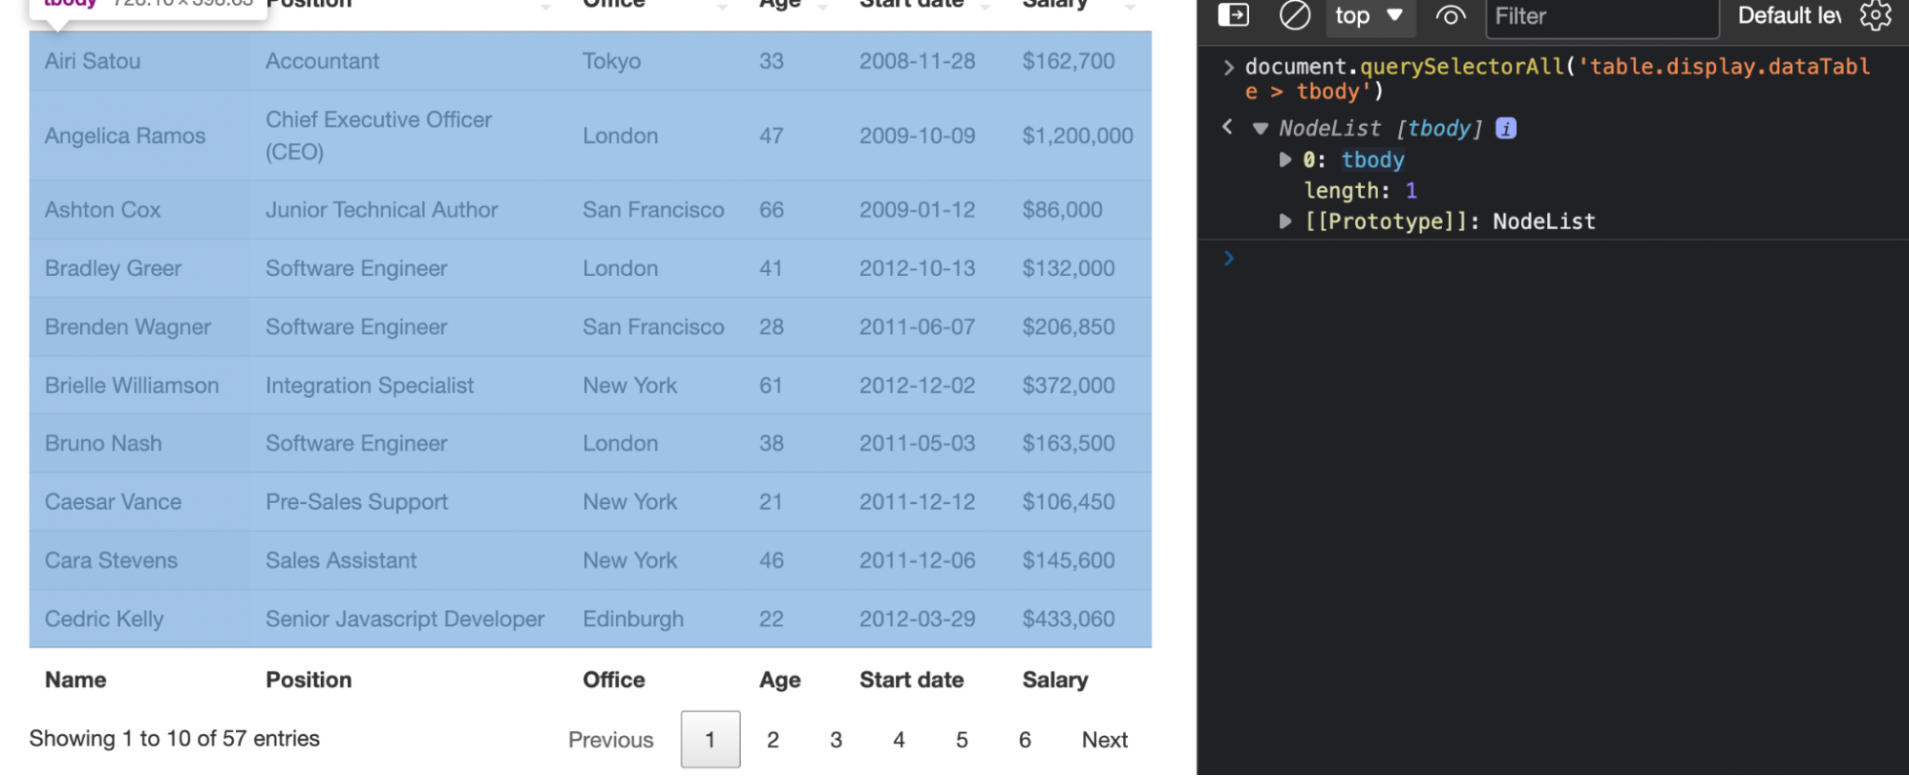1909x776 pixels.
Task: Click the footer Name column label
Action: tap(75, 680)
